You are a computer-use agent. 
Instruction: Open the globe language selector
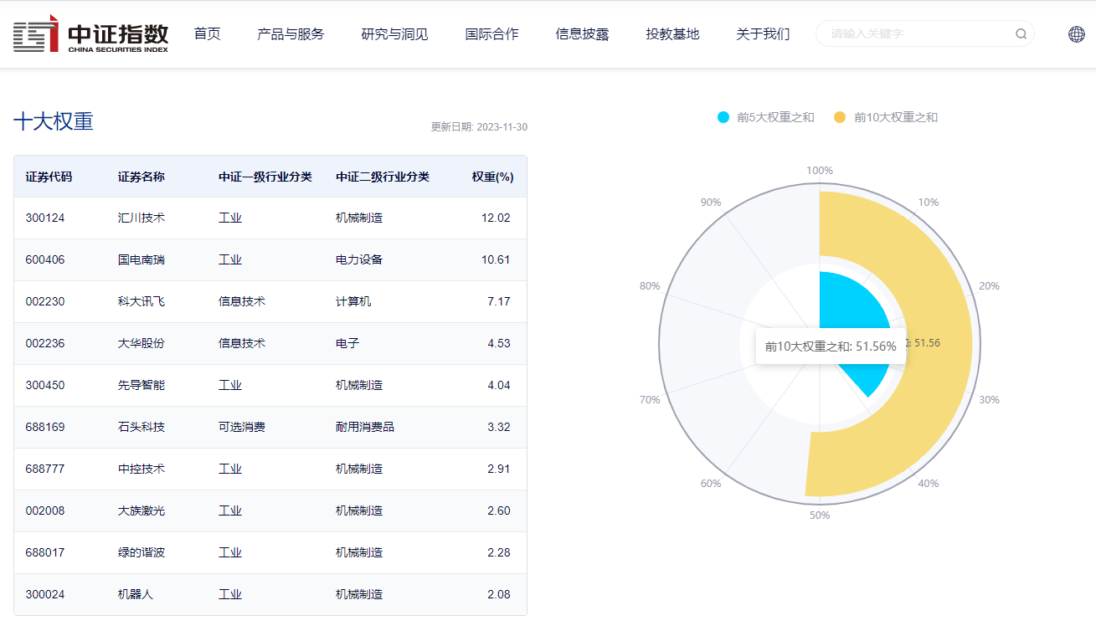coord(1076,33)
